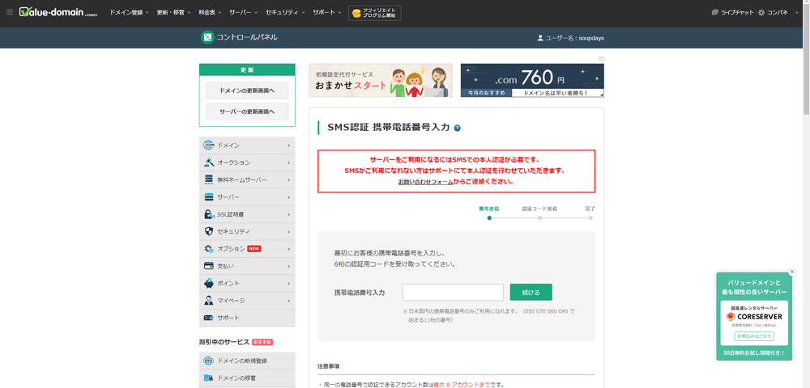
Task: Focus the 携帯電話番号入力 text field
Action: [x=453, y=292]
